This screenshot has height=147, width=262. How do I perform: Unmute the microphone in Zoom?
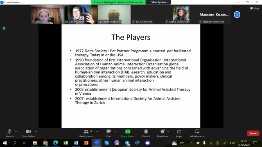9,134
